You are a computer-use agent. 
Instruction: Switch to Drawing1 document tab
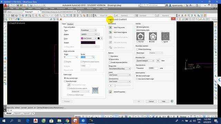(29, 12)
